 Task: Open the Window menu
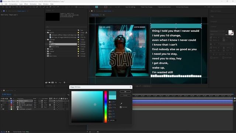point(46,4)
